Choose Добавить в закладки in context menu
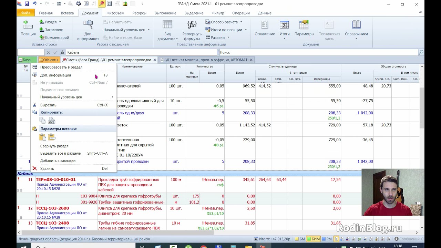The width and height of the screenshot is (441, 248). [x=74, y=161]
